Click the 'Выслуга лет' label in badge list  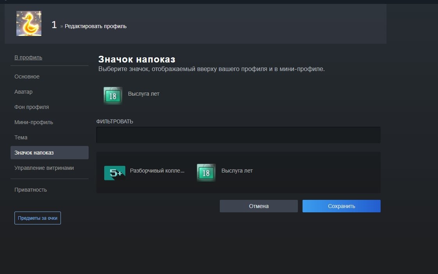[237, 171]
